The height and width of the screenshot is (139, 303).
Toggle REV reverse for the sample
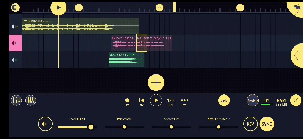(250, 124)
